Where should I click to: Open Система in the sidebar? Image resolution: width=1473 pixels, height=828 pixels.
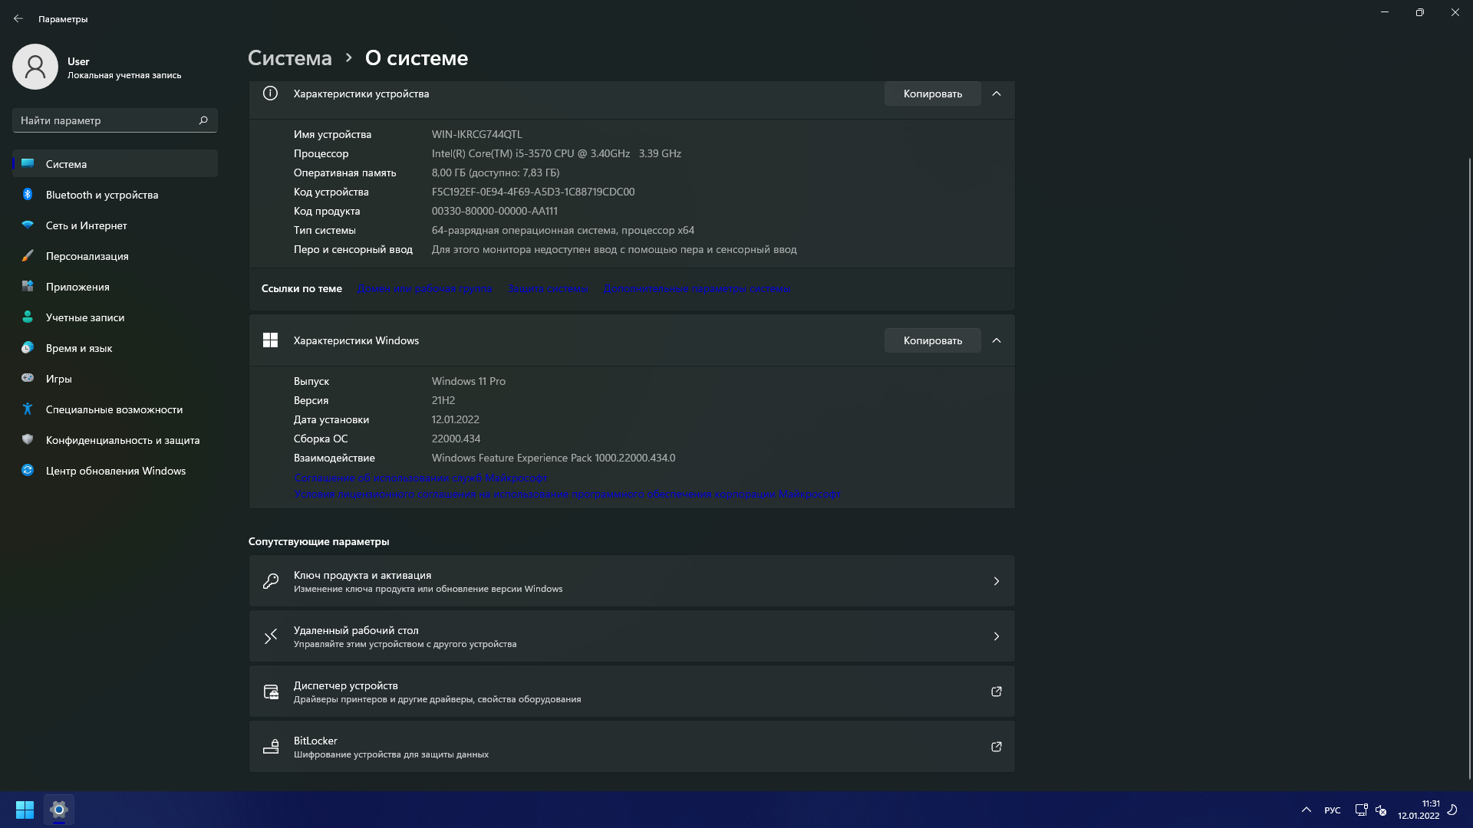[x=115, y=164]
